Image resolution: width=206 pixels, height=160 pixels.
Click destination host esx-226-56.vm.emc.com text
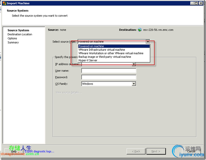coord(158,30)
